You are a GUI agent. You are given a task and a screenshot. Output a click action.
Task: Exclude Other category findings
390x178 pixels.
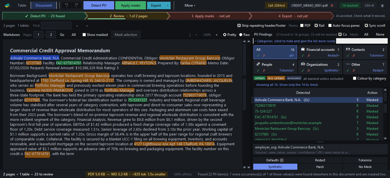click(354, 70)
